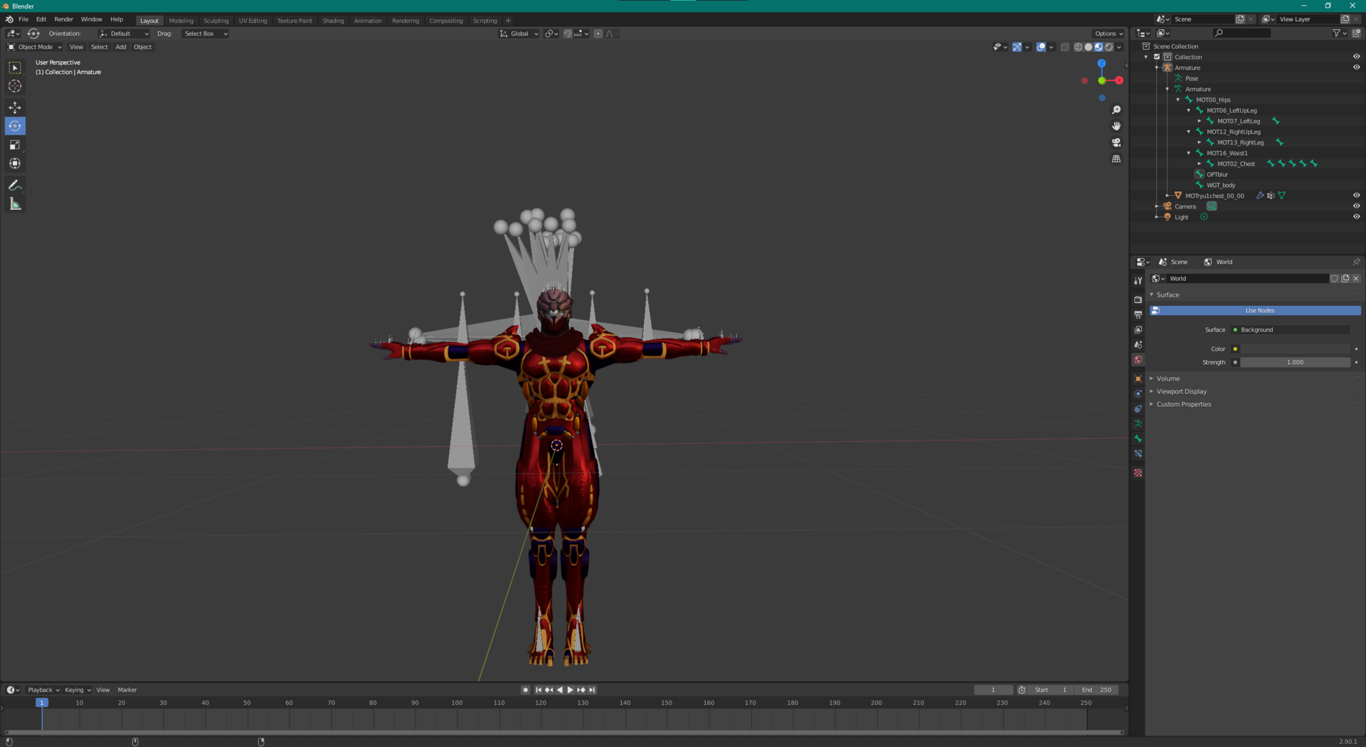Open the Drag Select Box dropdown
The image size is (1366, 747).
click(206, 33)
